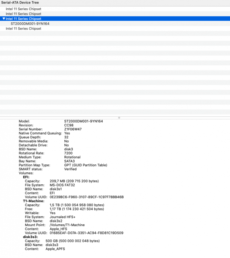Image resolution: width=230 pixels, height=258 pixels.
Task: Click GPT (GUID Partition Table) text
Action: pyautogui.click(x=86, y=165)
